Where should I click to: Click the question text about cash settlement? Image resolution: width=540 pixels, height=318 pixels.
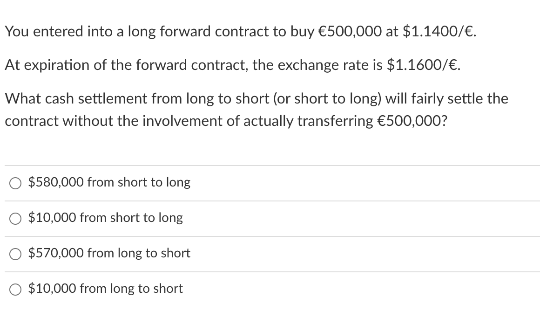coord(256,109)
